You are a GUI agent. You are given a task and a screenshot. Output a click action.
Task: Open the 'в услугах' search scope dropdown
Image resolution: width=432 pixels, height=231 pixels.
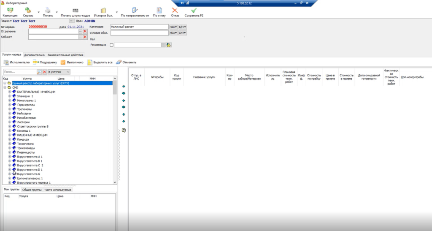(59, 72)
